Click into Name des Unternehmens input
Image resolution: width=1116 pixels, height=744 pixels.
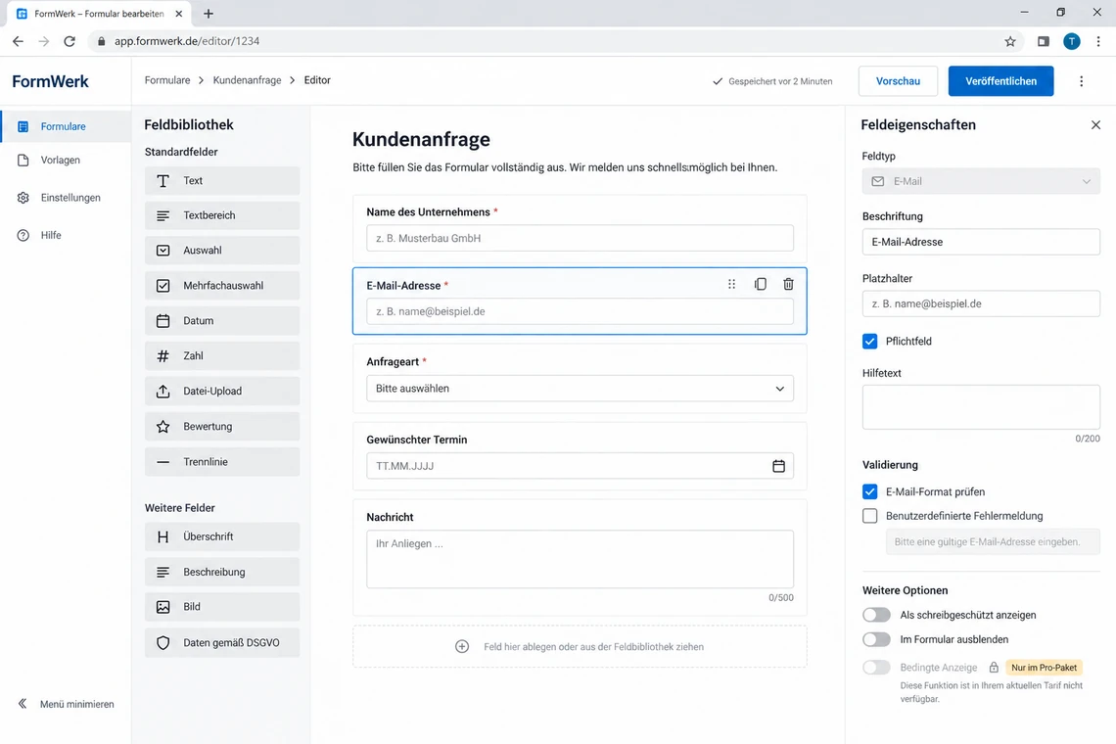point(580,239)
